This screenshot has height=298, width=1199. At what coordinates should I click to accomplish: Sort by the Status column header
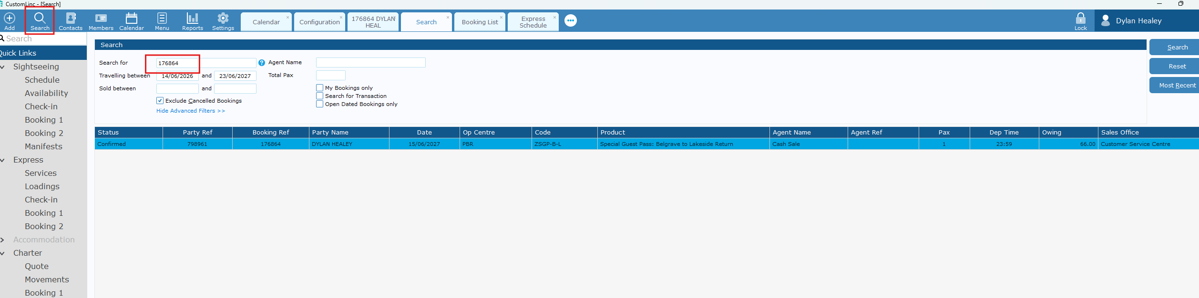pyautogui.click(x=129, y=133)
